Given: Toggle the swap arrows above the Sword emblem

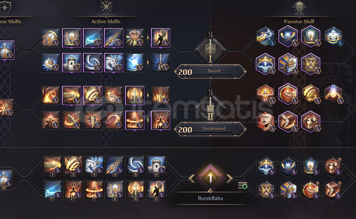Looking at the screenshot, I should (210, 34).
